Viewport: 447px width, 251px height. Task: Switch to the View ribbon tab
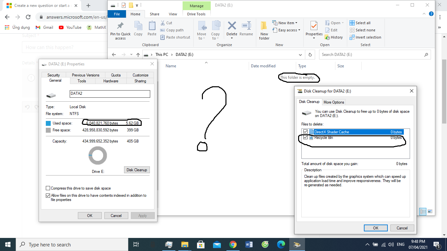(173, 14)
